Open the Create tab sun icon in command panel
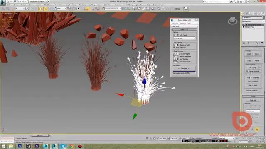This screenshot has width=266, height=149. click(243, 14)
